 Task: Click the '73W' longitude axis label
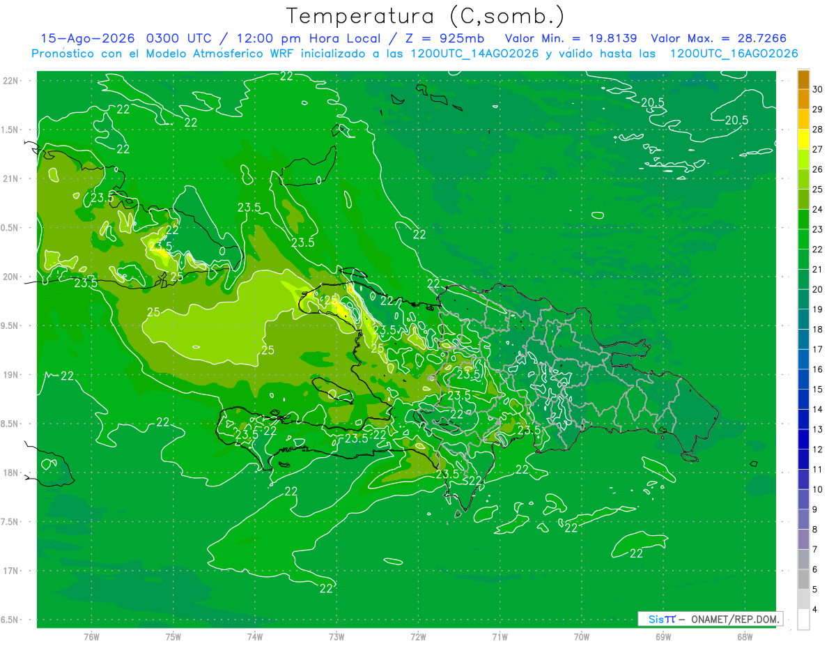(x=336, y=636)
